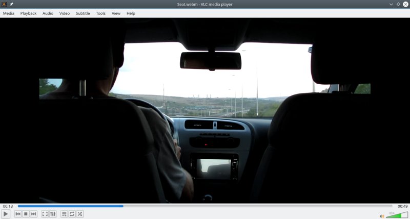Click the seek bar progress track
The width and height of the screenshot is (410, 219).
click(205, 206)
